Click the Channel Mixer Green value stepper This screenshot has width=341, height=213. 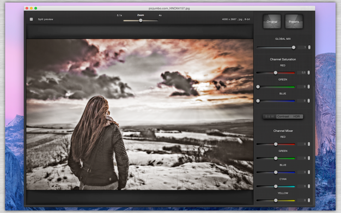(309, 158)
